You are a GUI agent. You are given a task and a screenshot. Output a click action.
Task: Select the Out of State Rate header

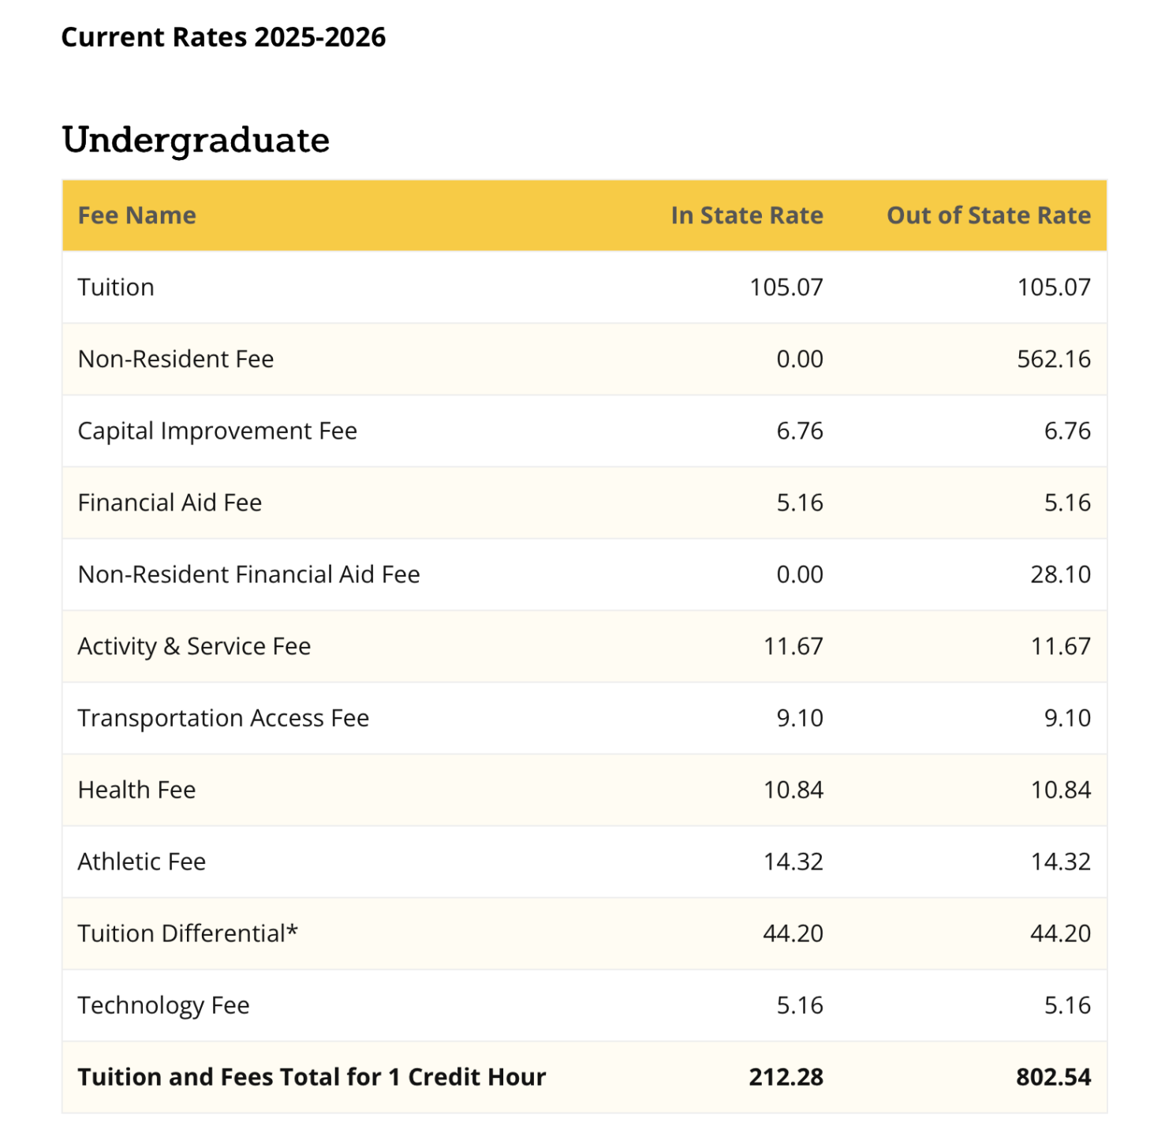(x=989, y=215)
